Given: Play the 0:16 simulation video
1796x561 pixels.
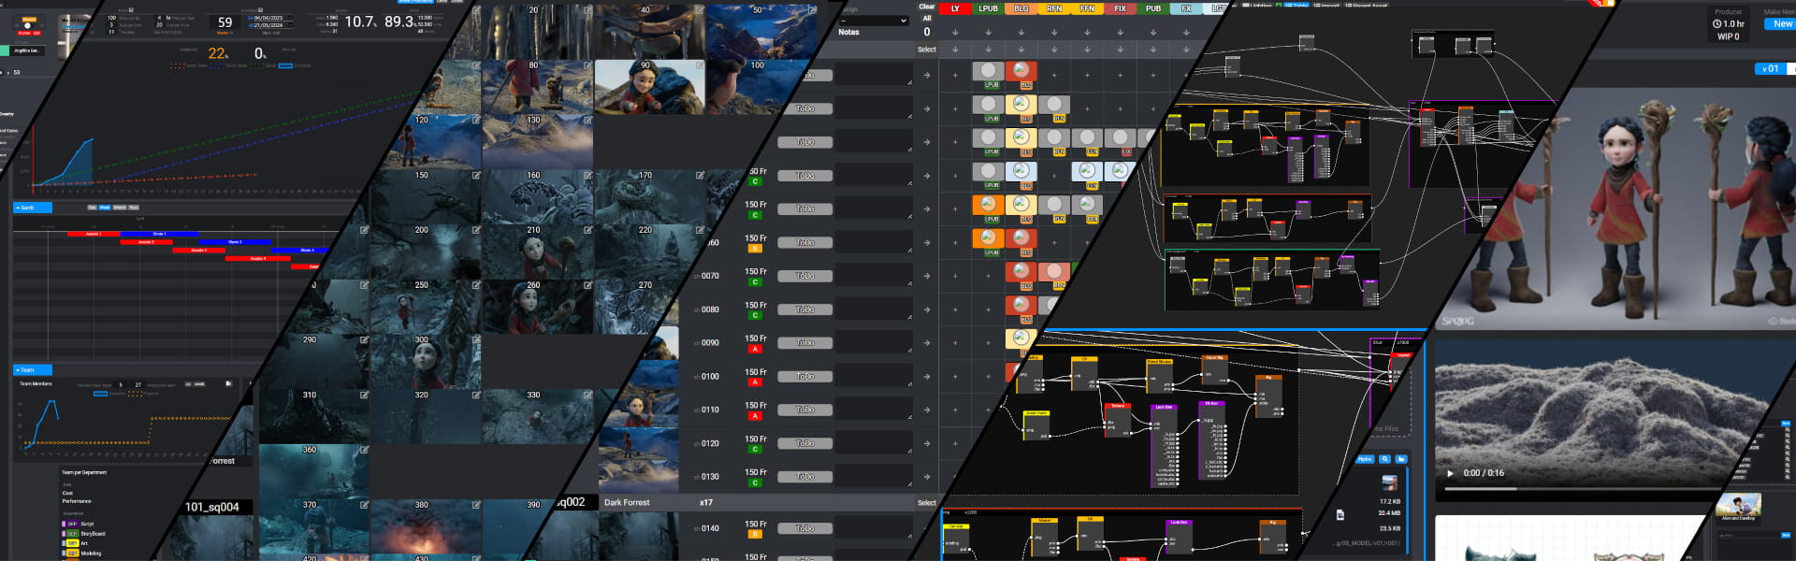Looking at the screenshot, I should click(x=1450, y=473).
